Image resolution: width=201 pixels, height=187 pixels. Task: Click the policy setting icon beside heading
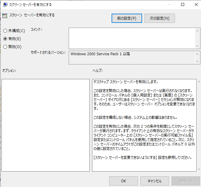coord(5,16)
